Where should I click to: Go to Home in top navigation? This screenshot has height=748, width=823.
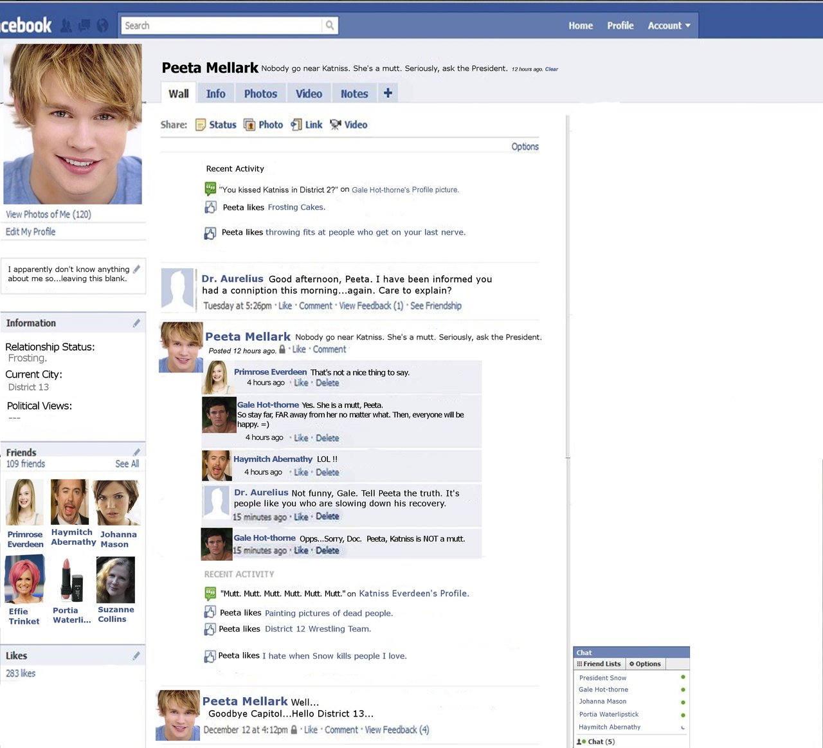[x=581, y=26]
